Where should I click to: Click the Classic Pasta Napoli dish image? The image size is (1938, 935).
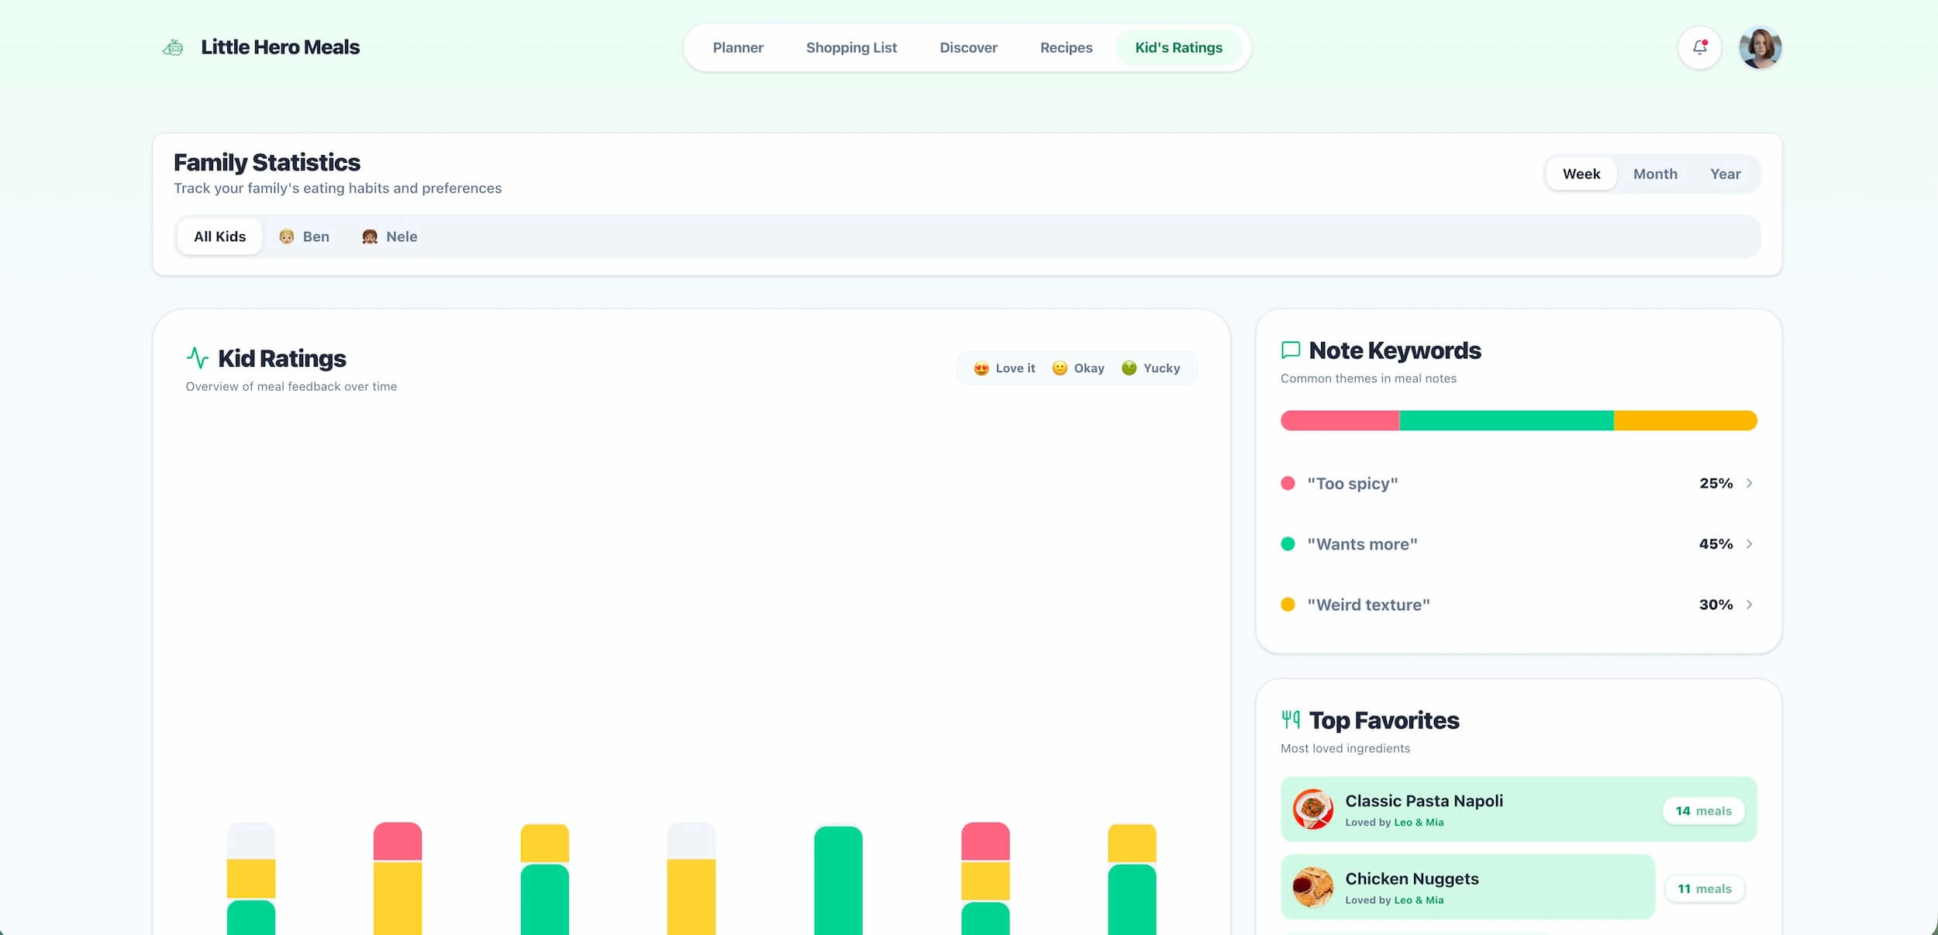coord(1312,809)
